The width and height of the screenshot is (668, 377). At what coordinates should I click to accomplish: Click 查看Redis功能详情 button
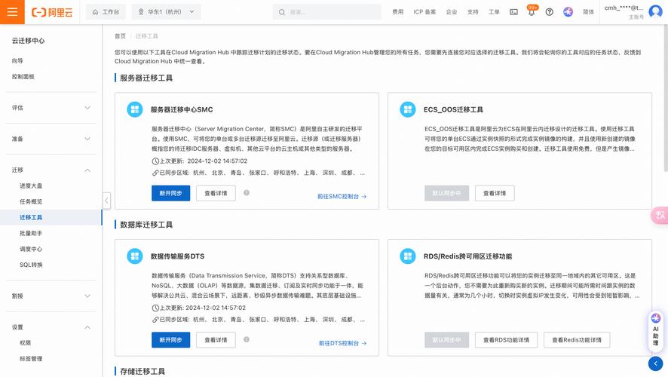(577, 340)
